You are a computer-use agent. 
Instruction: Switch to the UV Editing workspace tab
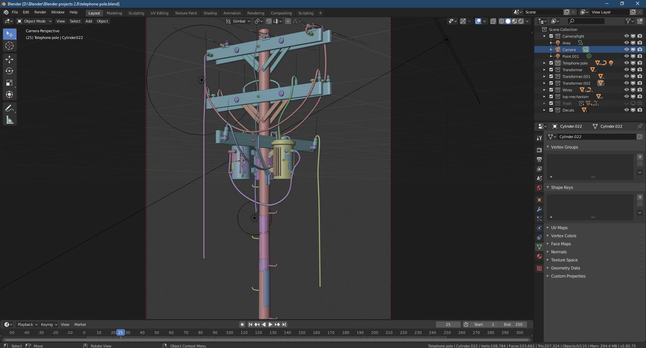tap(159, 13)
